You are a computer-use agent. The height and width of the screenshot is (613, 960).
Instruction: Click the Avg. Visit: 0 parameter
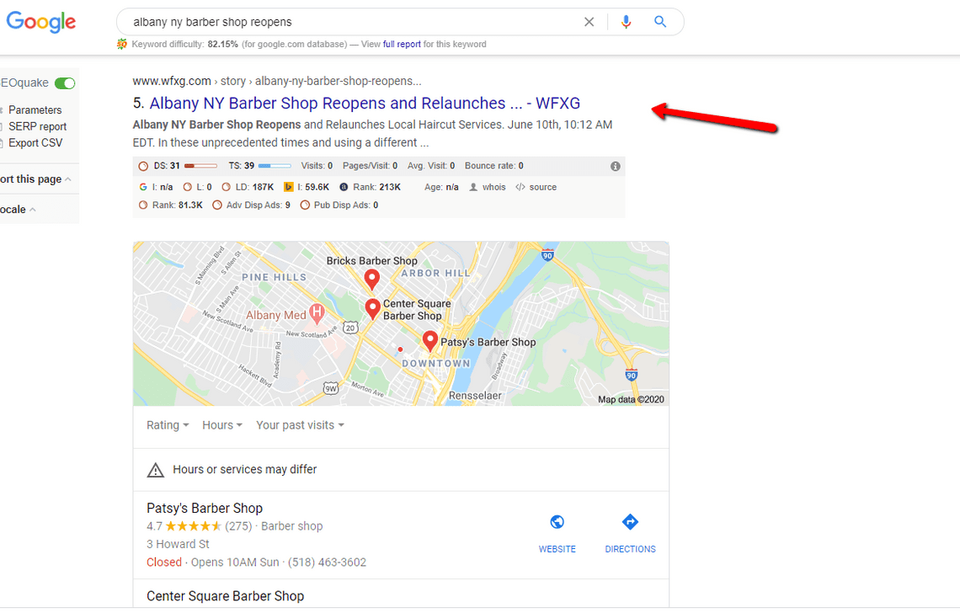tap(431, 166)
